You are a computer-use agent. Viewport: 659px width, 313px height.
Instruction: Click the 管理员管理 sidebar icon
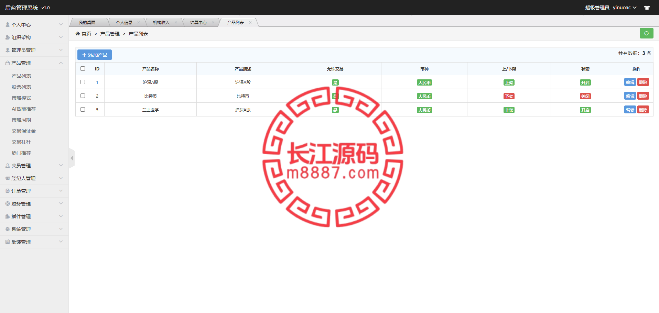tap(8, 50)
